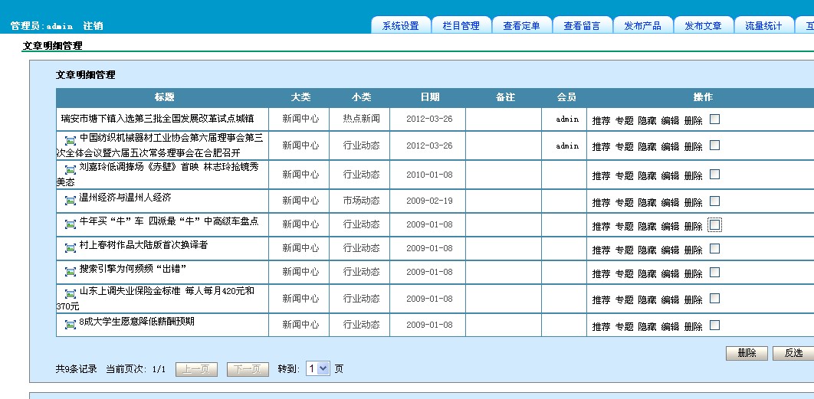Click image icon beside 中国纺织机械器材工业协会 article
814x399 pixels.
[x=71, y=140]
